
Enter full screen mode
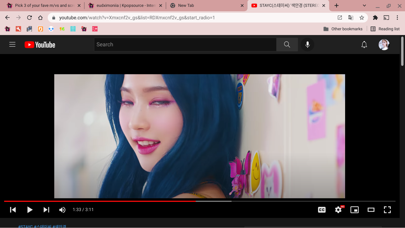pos(387,210)
